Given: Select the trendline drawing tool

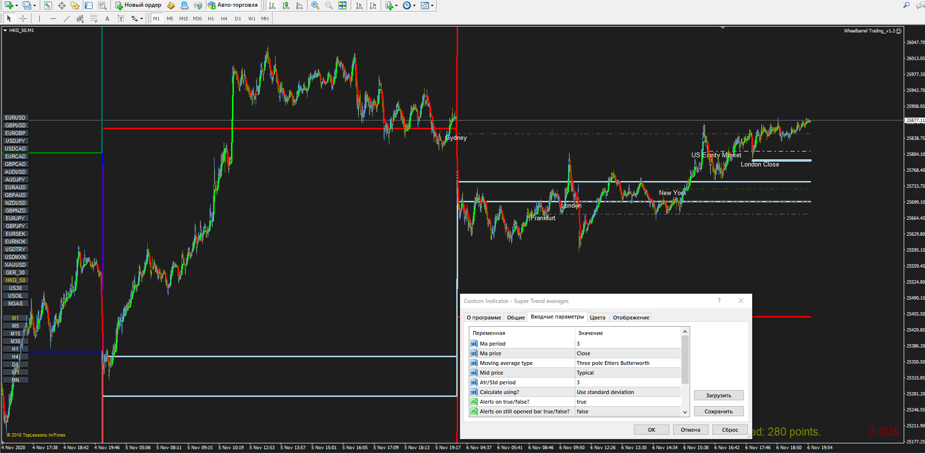Looking at the screenshot, I should [67, 18].
